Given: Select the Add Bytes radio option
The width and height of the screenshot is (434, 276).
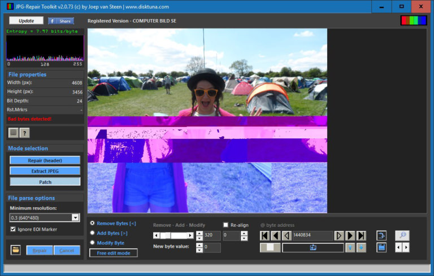Looking at the screenshot, I should [x=92, y=233].
